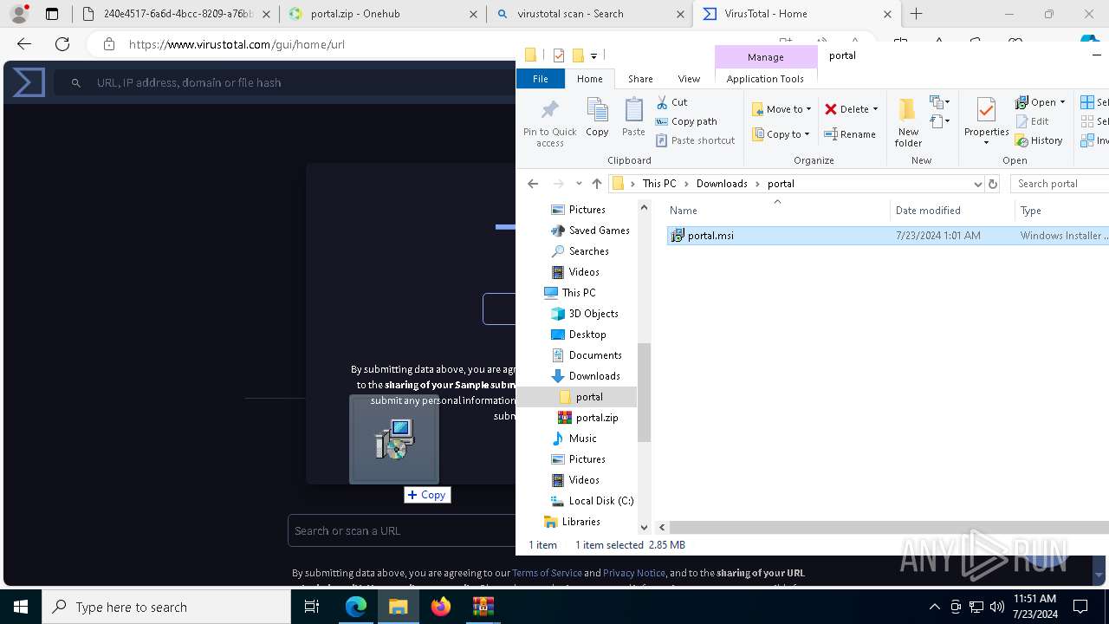Open Libraries in navigation pane
This screenshot has height=624, width=1109.
coord(580,522)
